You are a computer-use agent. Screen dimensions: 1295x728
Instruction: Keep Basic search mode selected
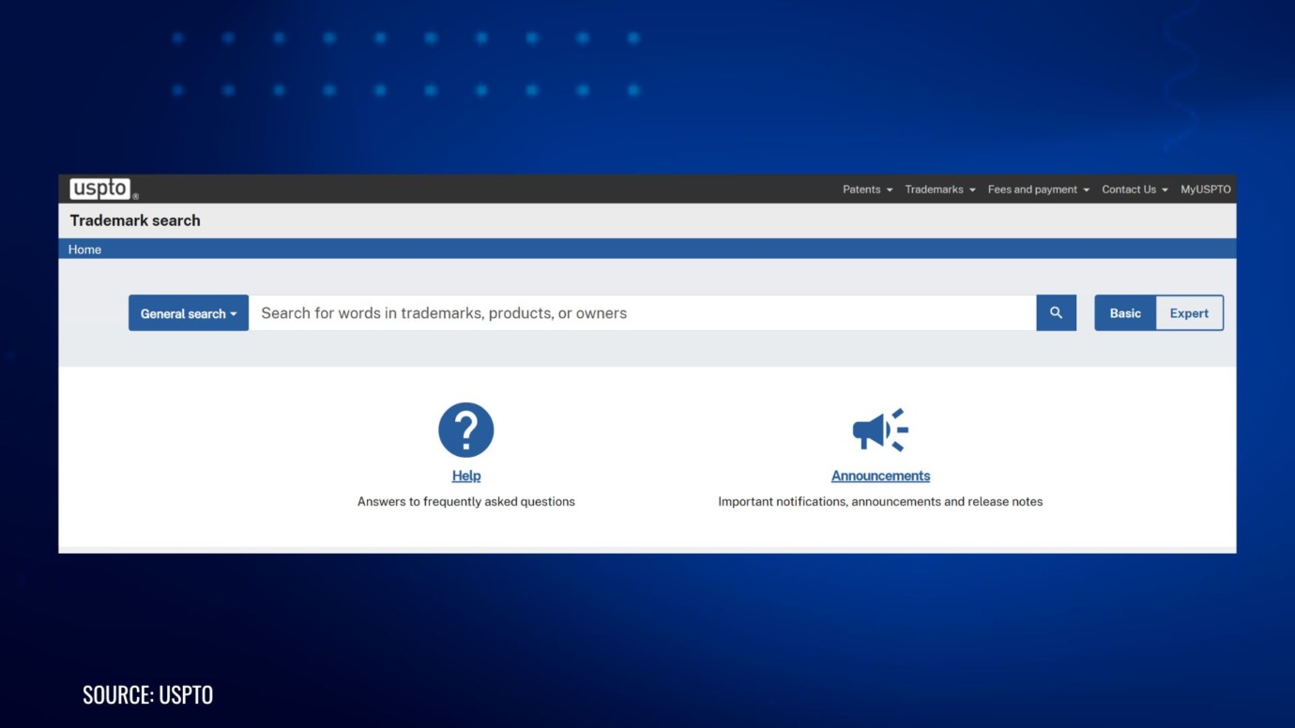[1124, 312]
